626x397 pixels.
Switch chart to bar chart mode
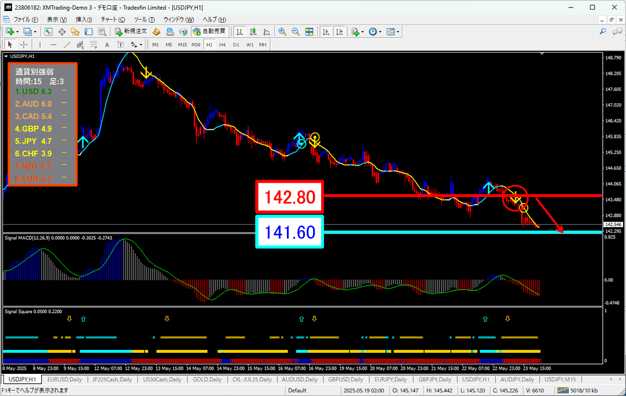239,31
